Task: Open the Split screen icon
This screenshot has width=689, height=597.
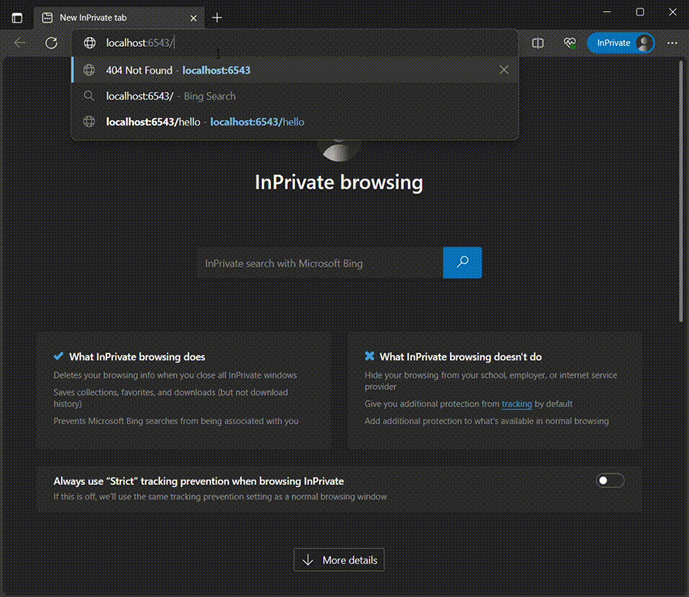Action: point(538,43)
